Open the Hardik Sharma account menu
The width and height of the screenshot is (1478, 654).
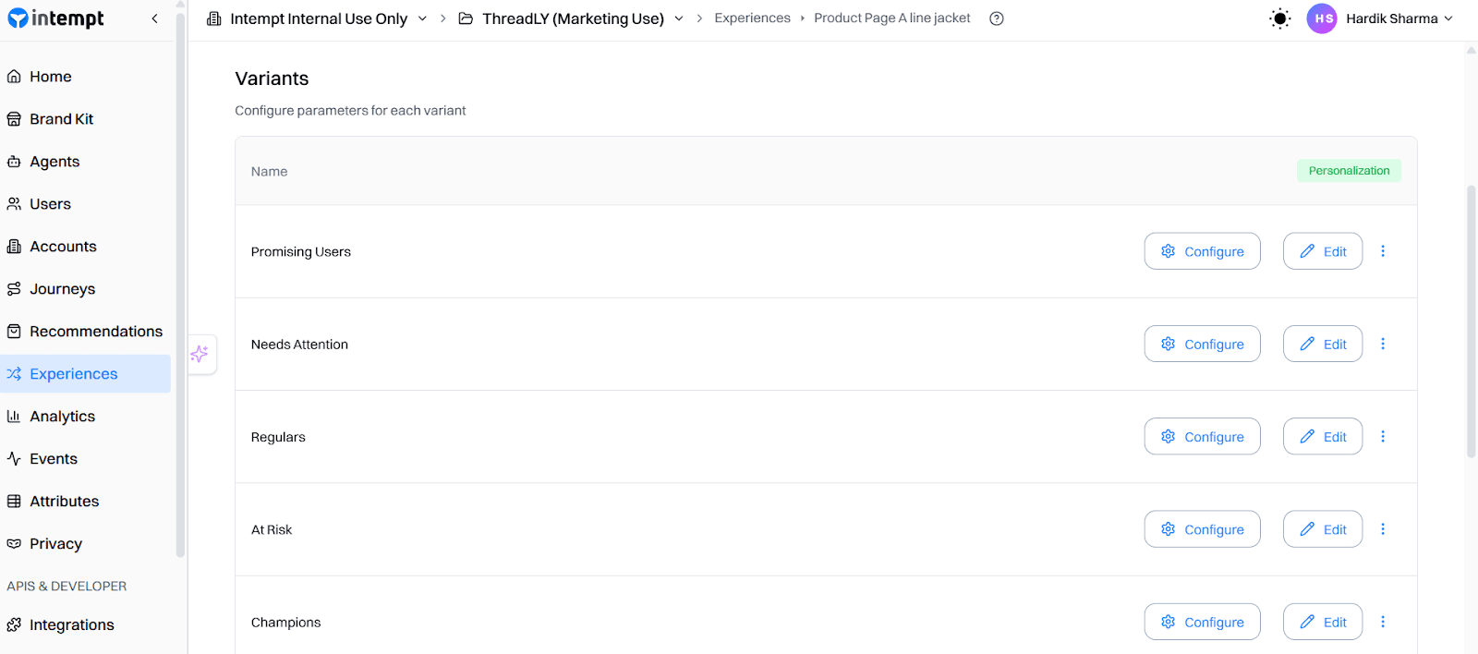point(1399,18)
